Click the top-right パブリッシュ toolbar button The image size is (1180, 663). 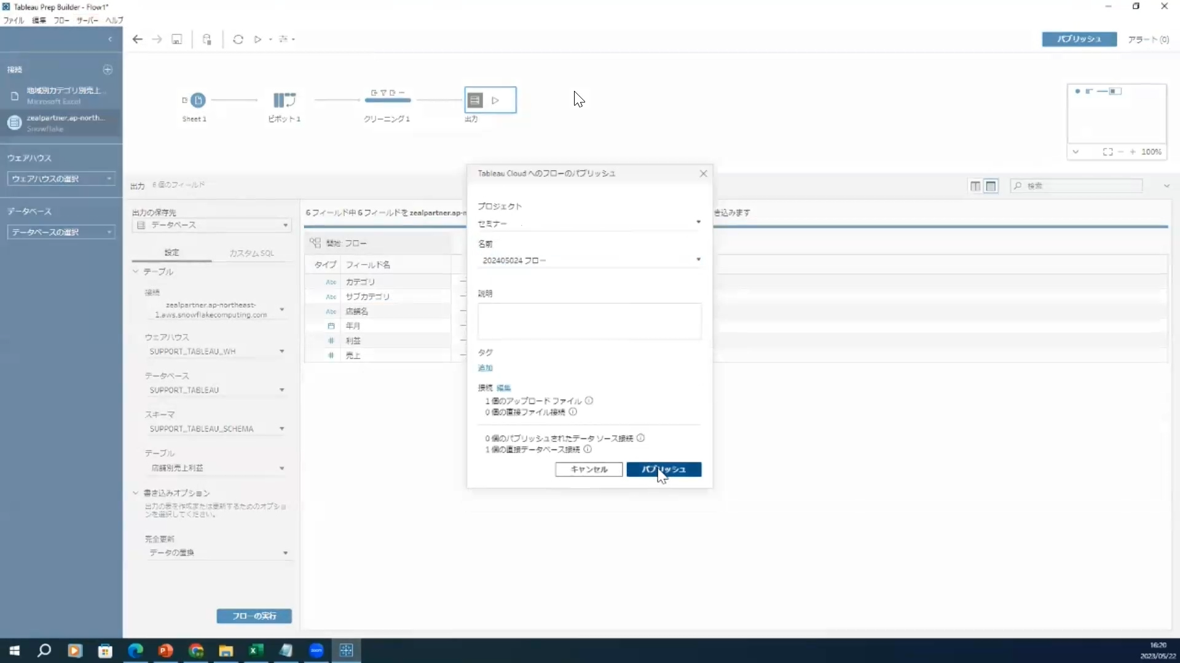click(x=1079, y=39)
